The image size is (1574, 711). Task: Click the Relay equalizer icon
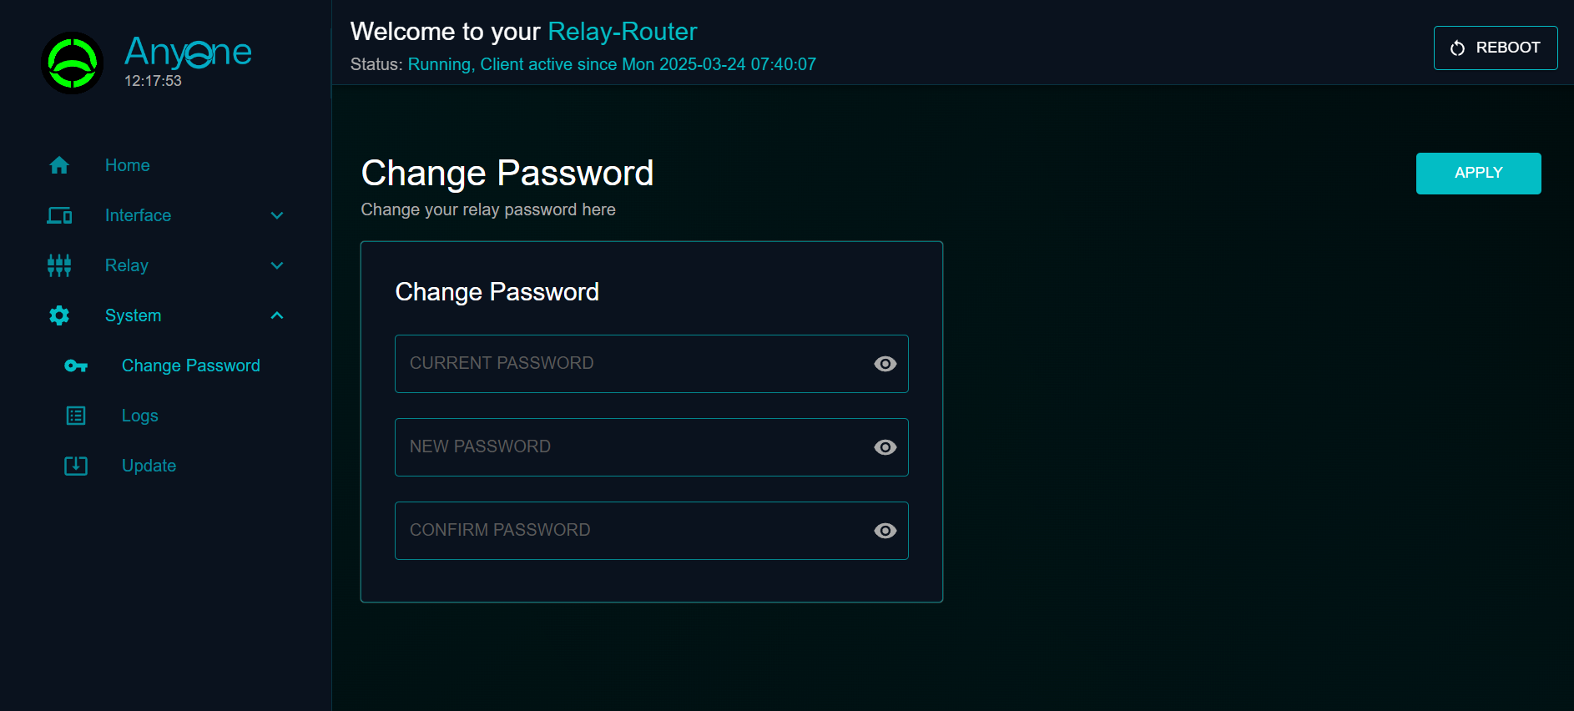[x=59, y=265]
